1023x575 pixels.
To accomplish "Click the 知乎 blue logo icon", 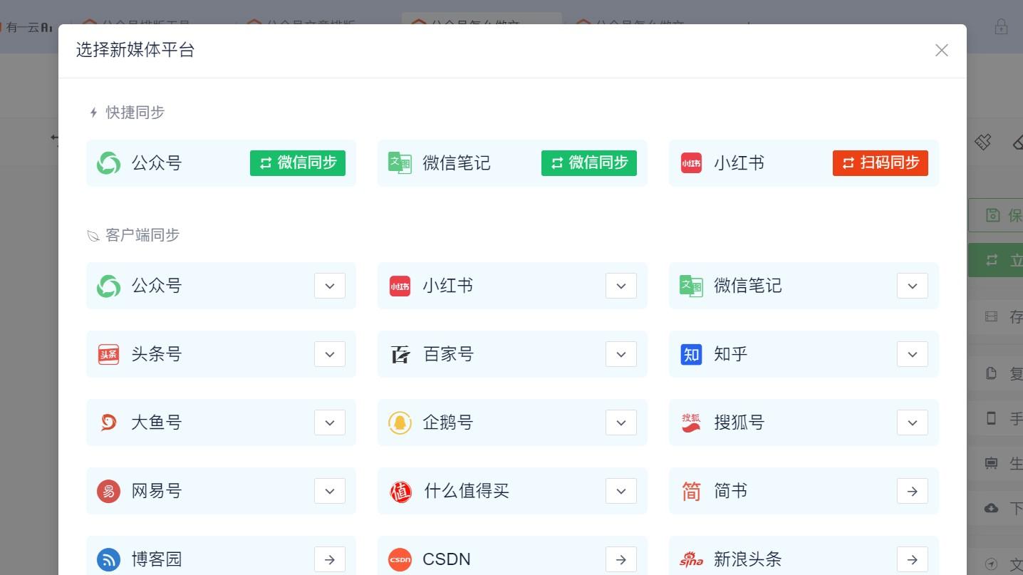I will click(691, 354).
